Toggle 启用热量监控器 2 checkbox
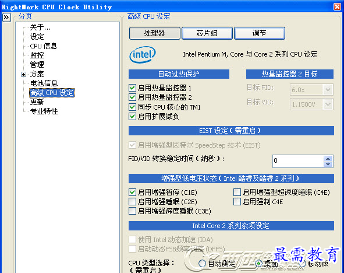344x273 pixels. point(132,97)
